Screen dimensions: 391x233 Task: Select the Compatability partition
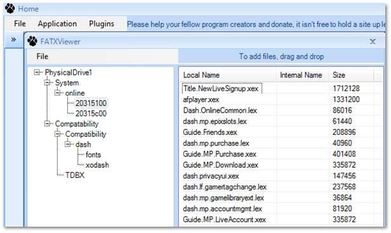point(77,123)
